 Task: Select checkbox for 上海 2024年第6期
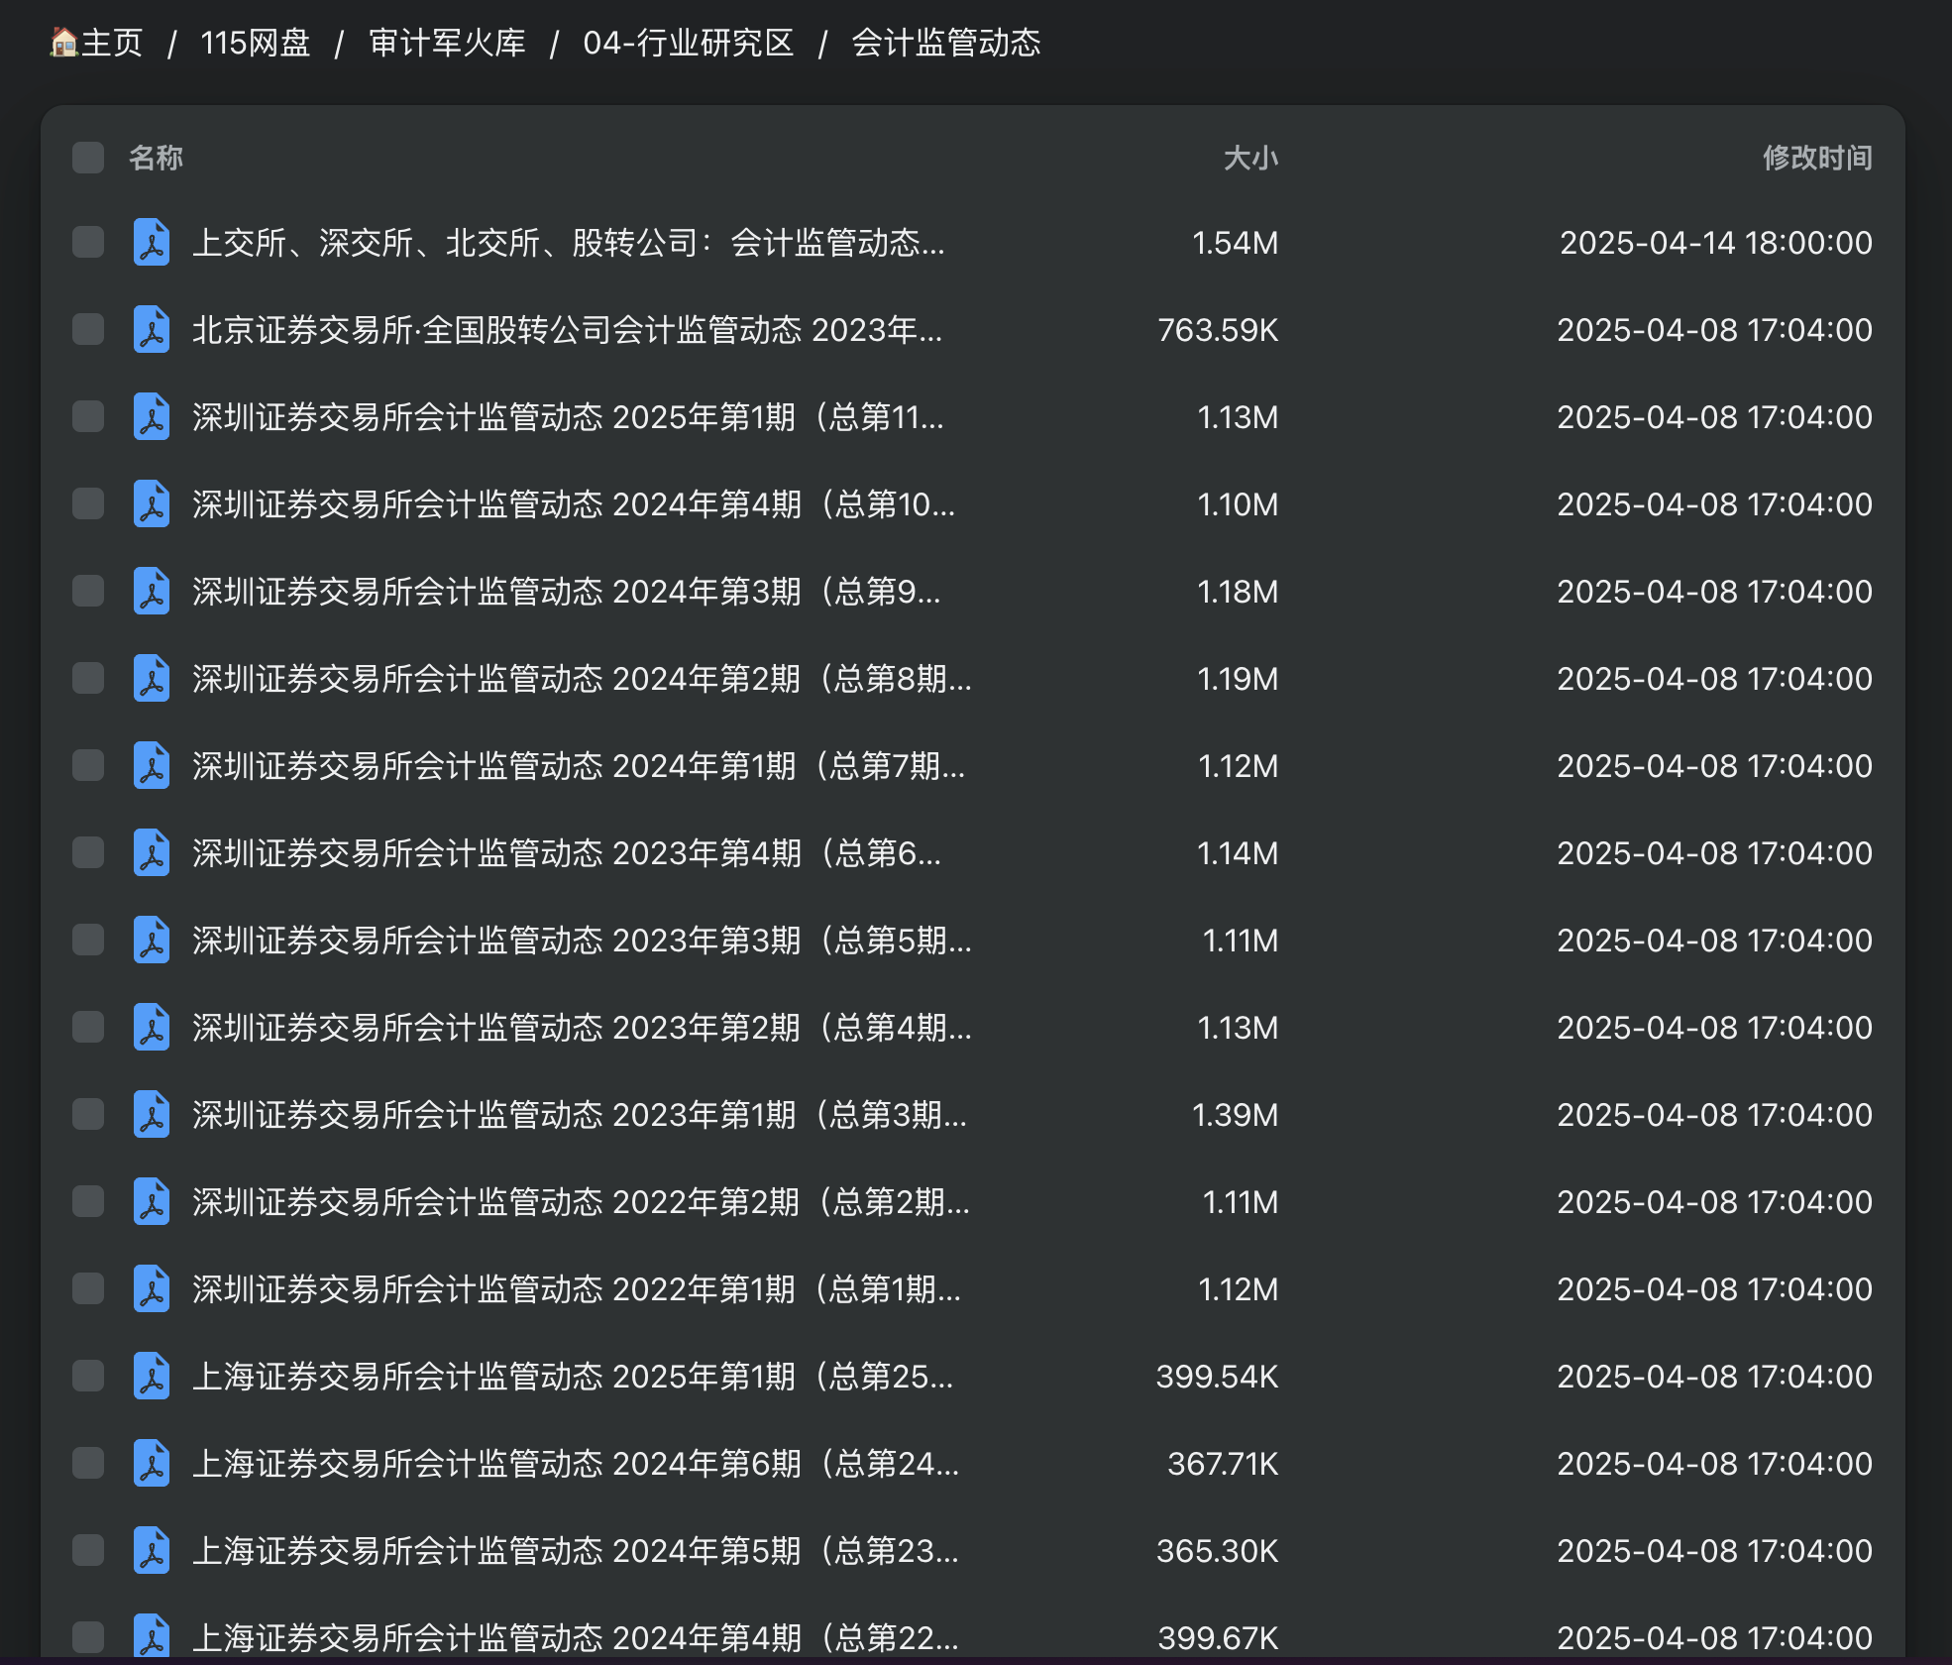(x=88, y=1464)
